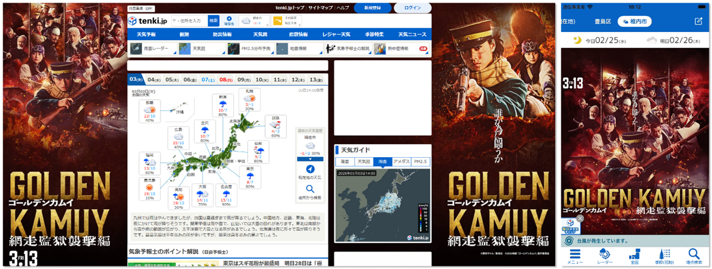Select the 13(金) date tab
The height and width of the screenshot is (269, 712).
pyautogui.click(x=316, y=80)
